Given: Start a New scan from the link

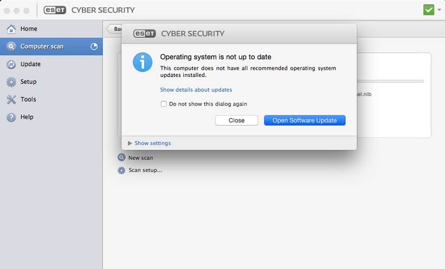Looking at the screenshot, I should point(140,158).
